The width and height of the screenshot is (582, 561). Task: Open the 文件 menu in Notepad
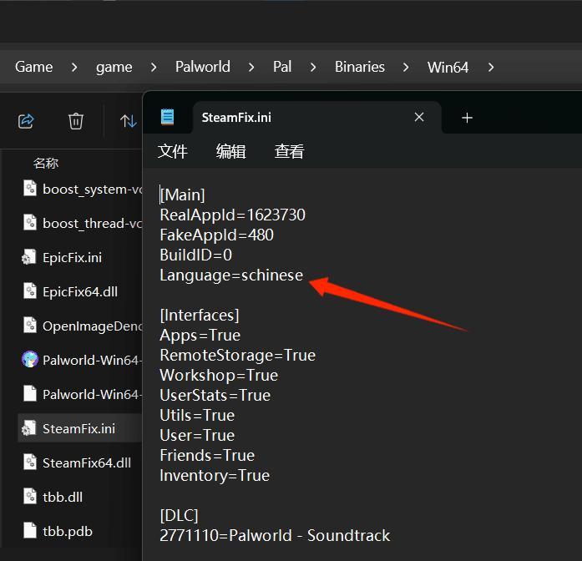click(x=173, y=151)
